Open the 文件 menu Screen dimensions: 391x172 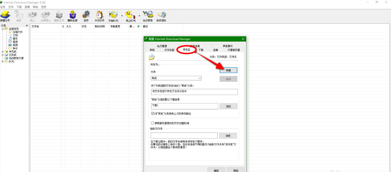click(11, 7)
